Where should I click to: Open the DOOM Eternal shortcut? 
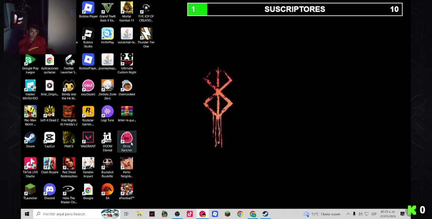coord(107,142)
